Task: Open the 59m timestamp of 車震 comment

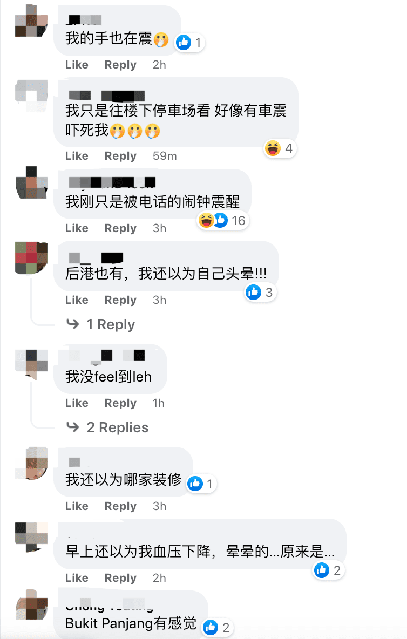Action: tap(165, 155)
